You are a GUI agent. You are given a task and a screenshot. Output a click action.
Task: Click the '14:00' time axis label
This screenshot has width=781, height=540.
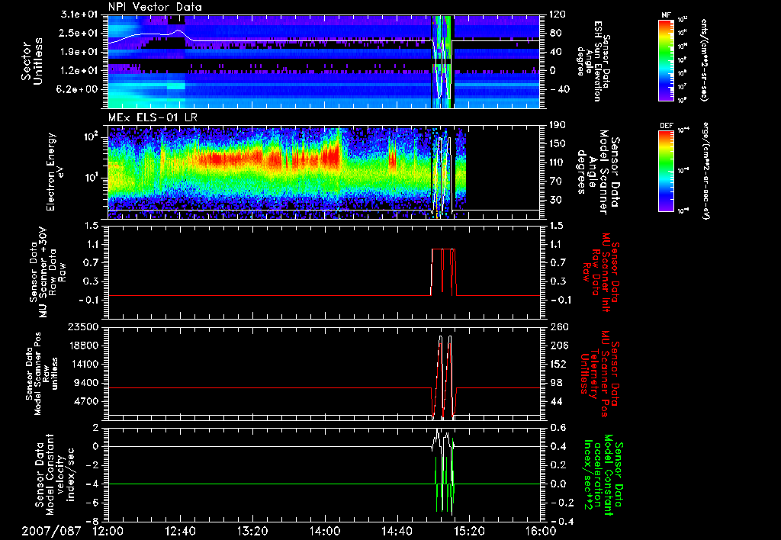coord(325,531)
